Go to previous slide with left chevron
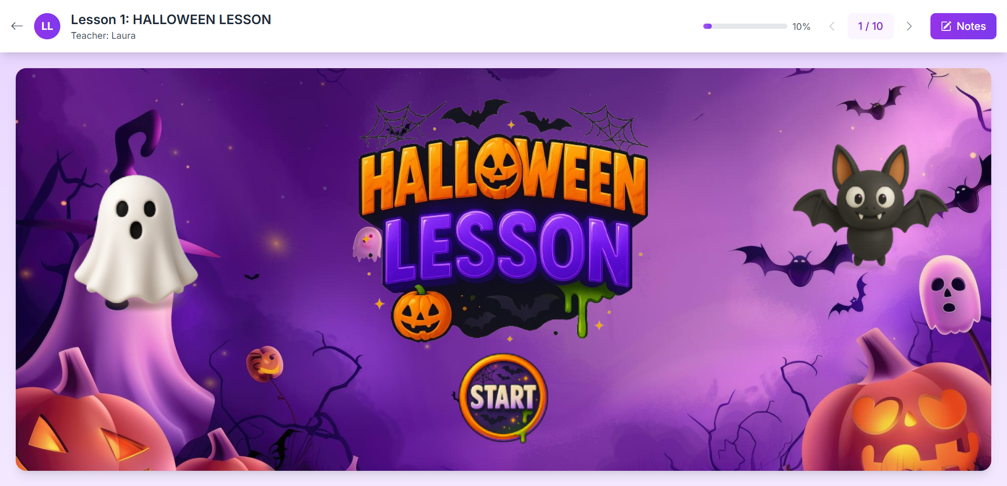The height and width of the screenshot is (486, 1007). (832, 26)
